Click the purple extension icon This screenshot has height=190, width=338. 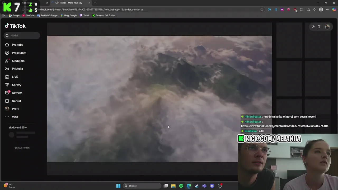click(282, 9)
